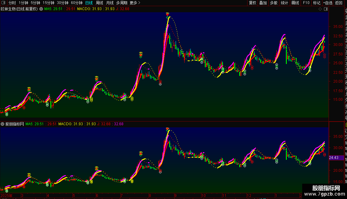Toggle the right side panel icon
This screenshot has width=347, height=199.
point(326,9)
